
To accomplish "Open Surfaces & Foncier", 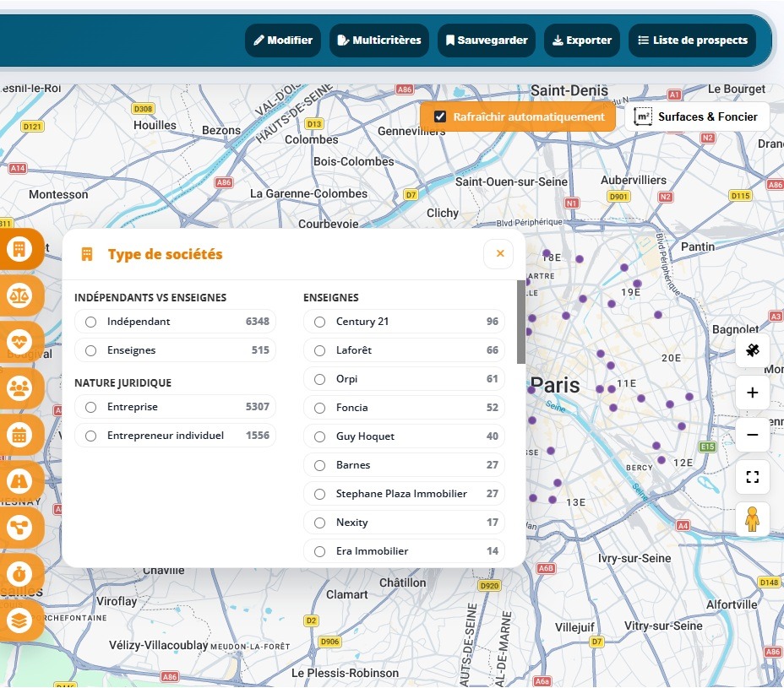I will [696, 116].
